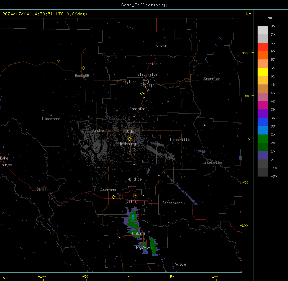Click the white plus marker north of Drumheller

click(204, 125)
